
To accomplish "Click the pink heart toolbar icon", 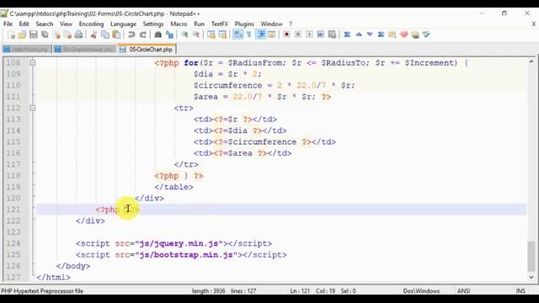I will [x=404, y=35].
